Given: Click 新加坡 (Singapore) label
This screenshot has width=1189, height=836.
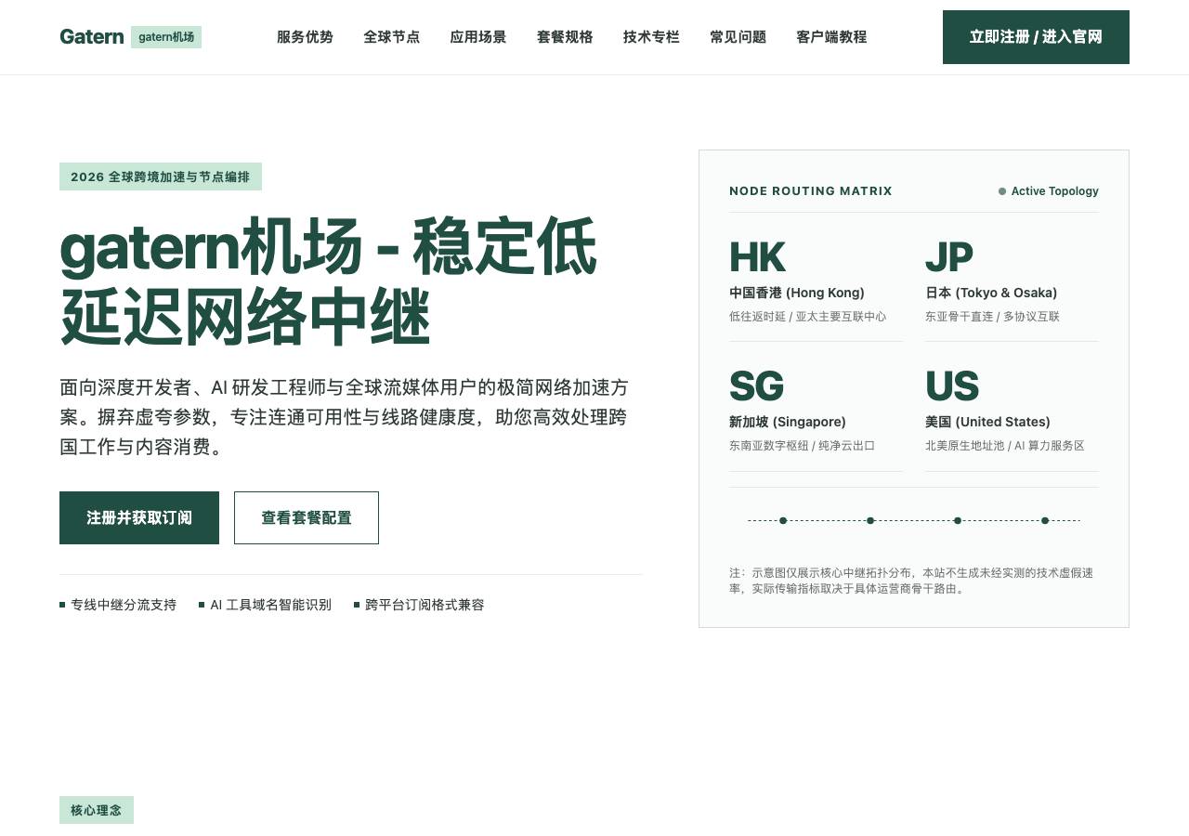Looking at the screenshot, I should click(x=788, y=422).
